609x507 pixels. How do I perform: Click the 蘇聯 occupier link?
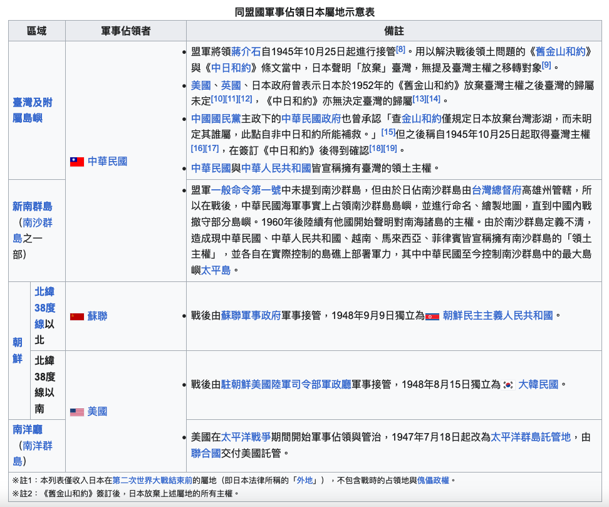[x=98, y=316]
